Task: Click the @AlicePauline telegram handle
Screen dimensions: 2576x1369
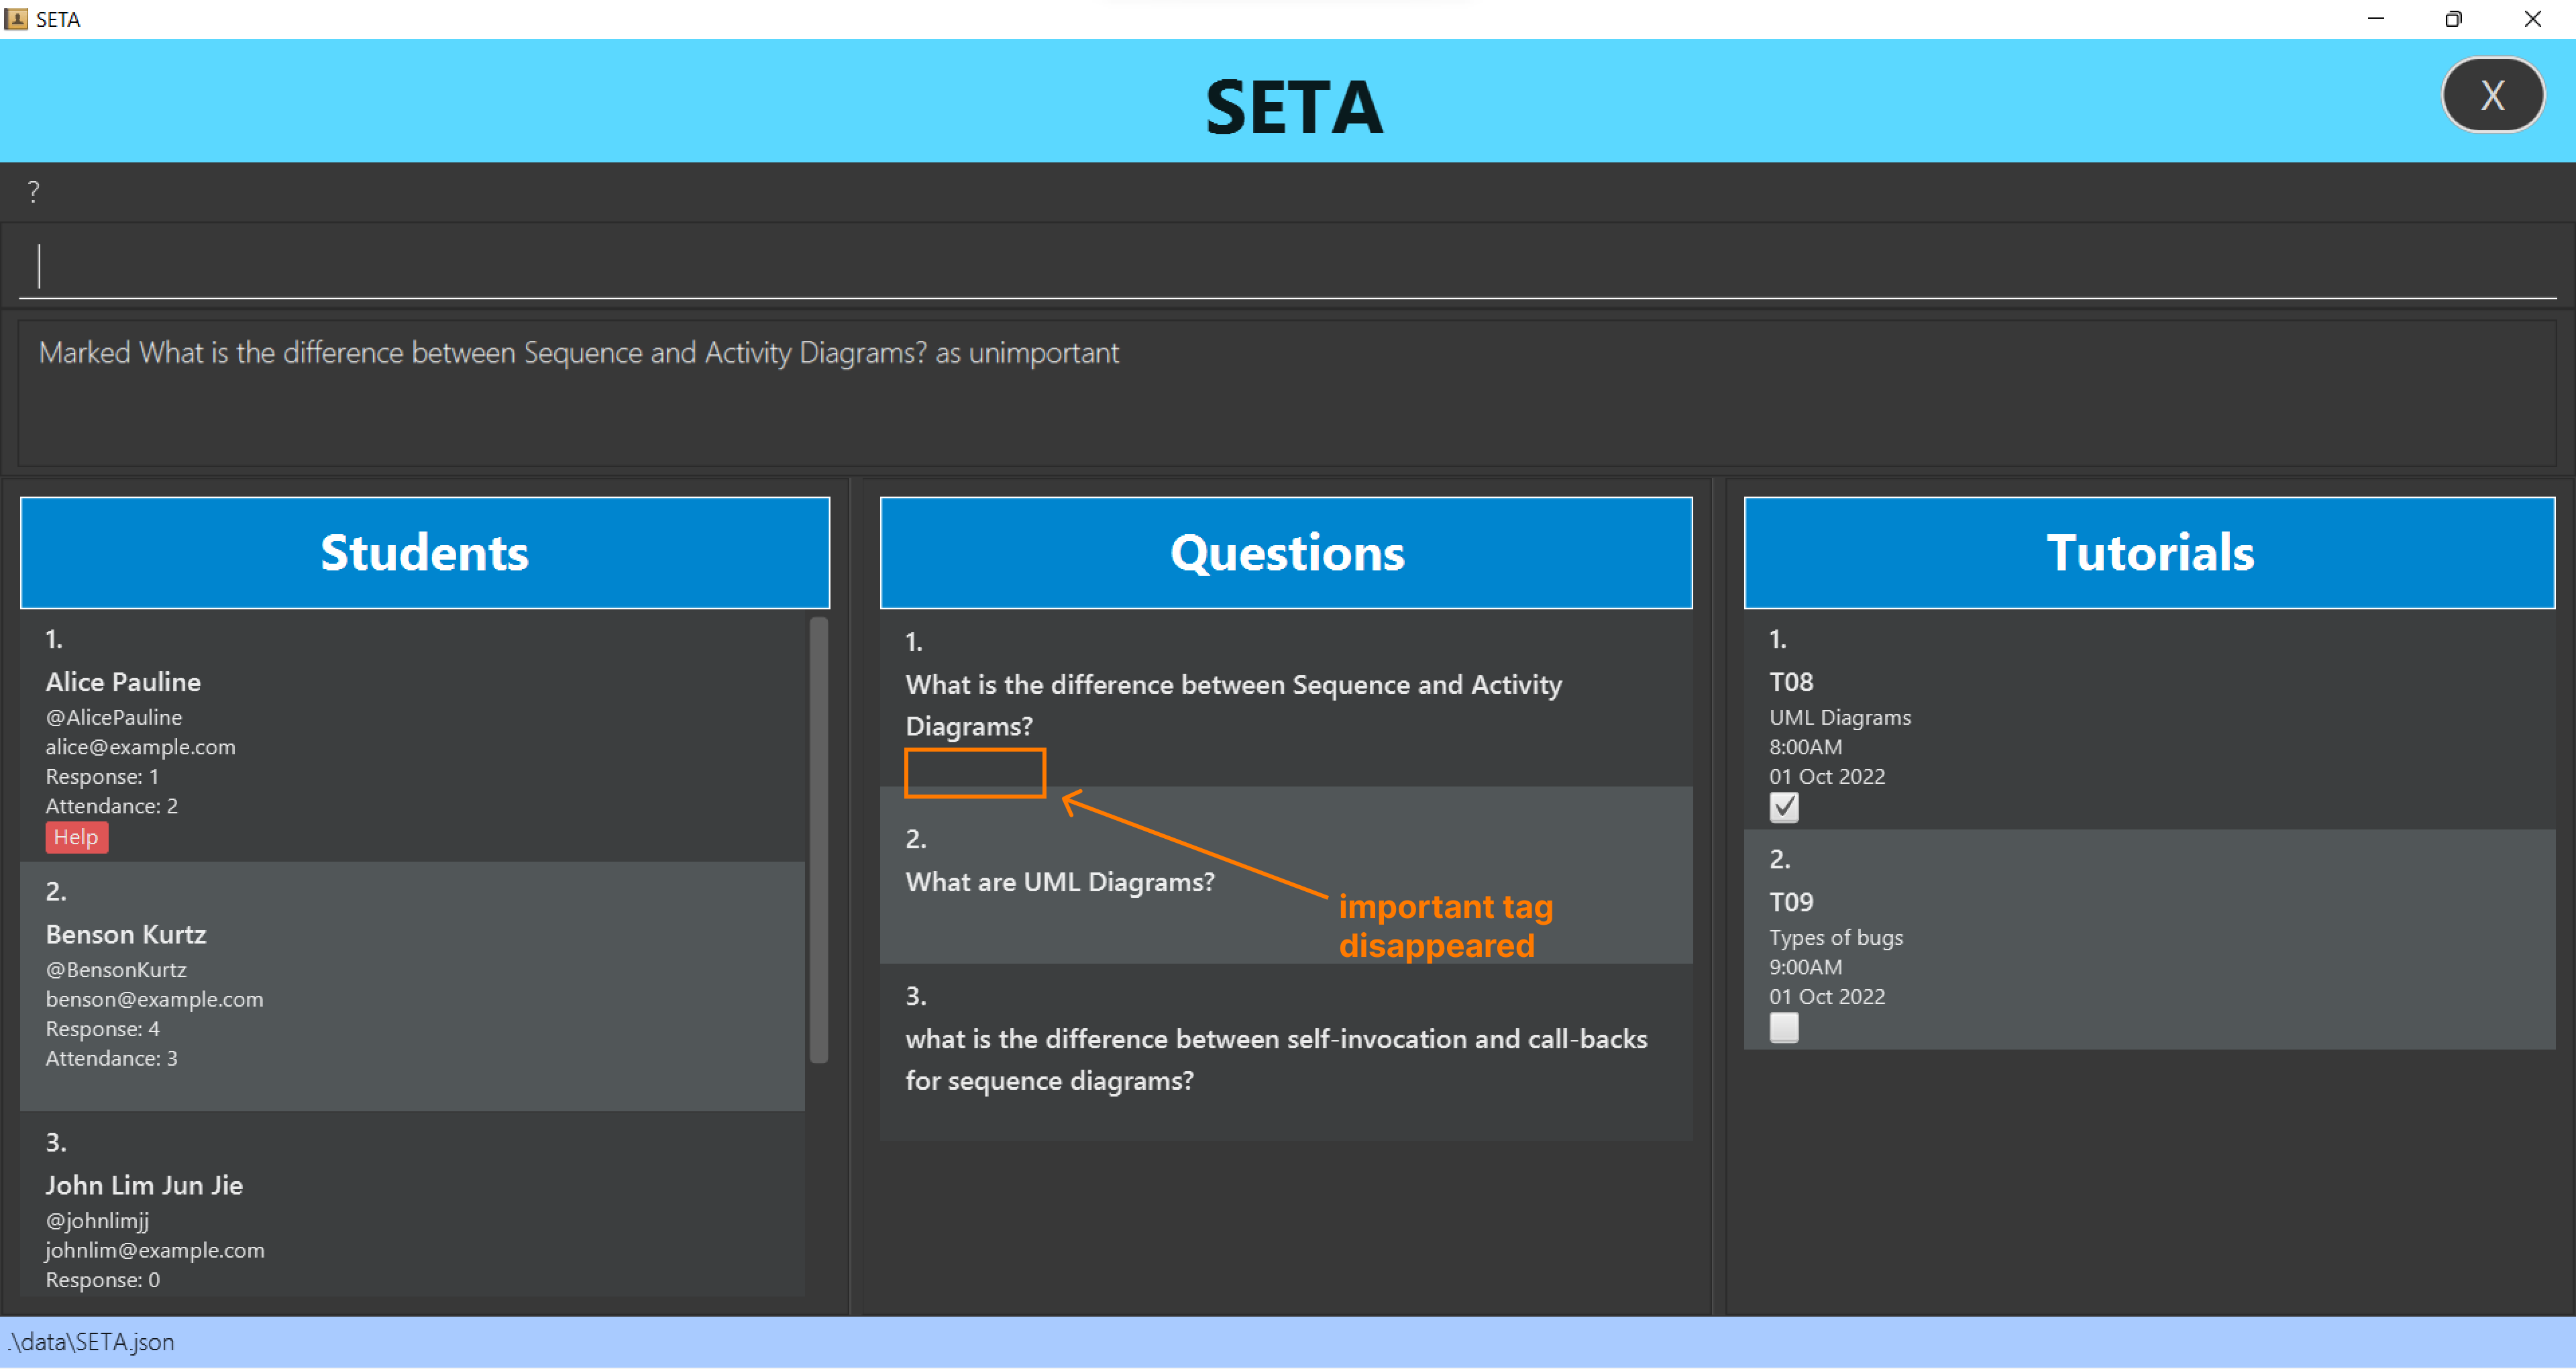Action: 114,717
